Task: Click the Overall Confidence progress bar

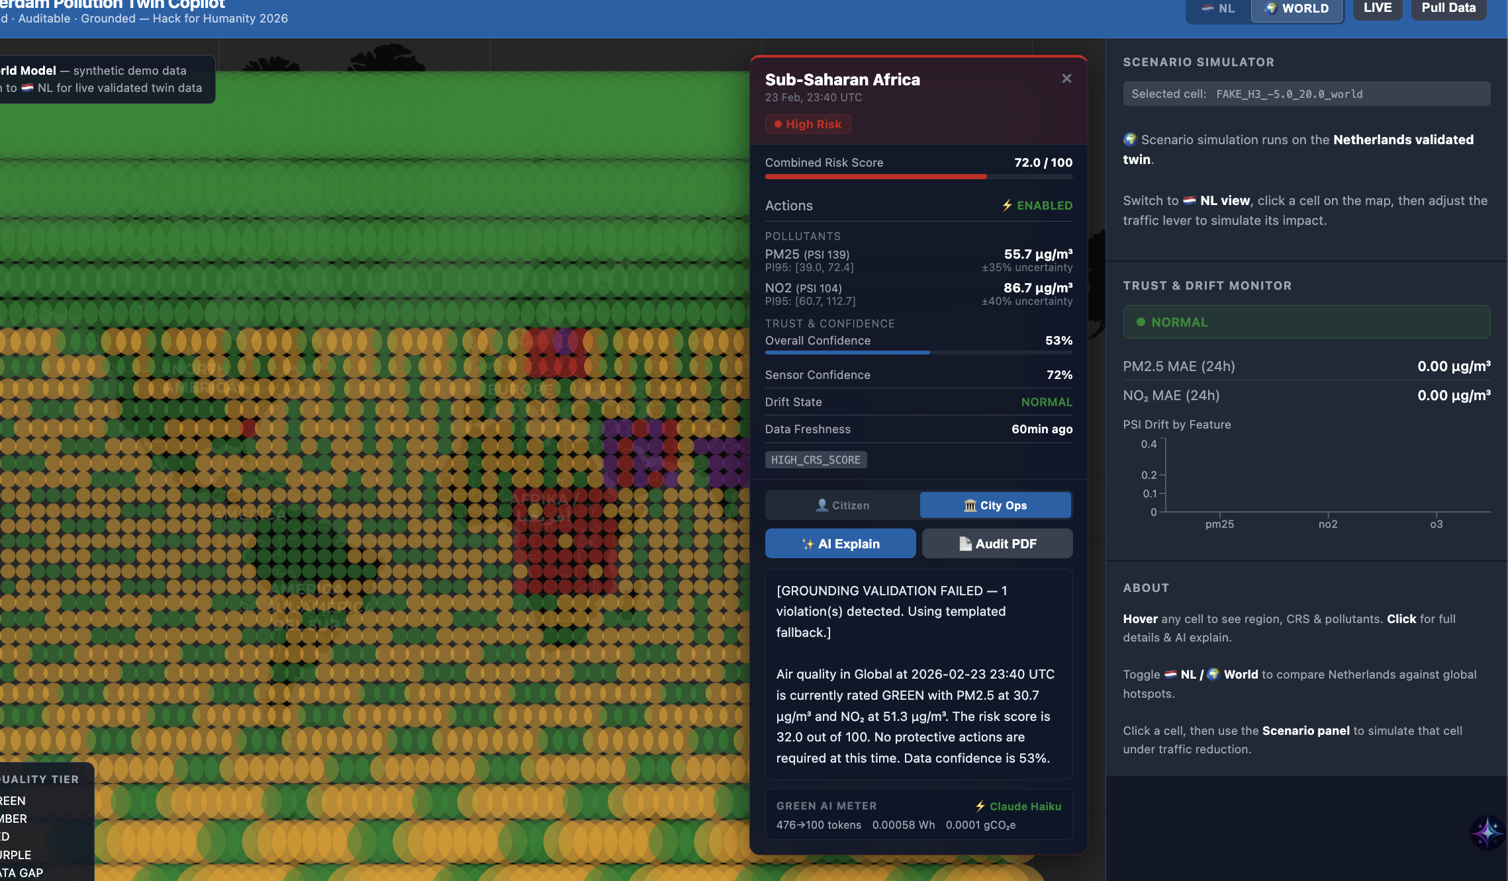Action: [x=918, y=353]
